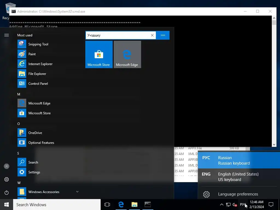Image resolution: width=280 pixels, height=210 pixels.
Task: Open the user account icon in Start
Action: click(x=7, y=166)
